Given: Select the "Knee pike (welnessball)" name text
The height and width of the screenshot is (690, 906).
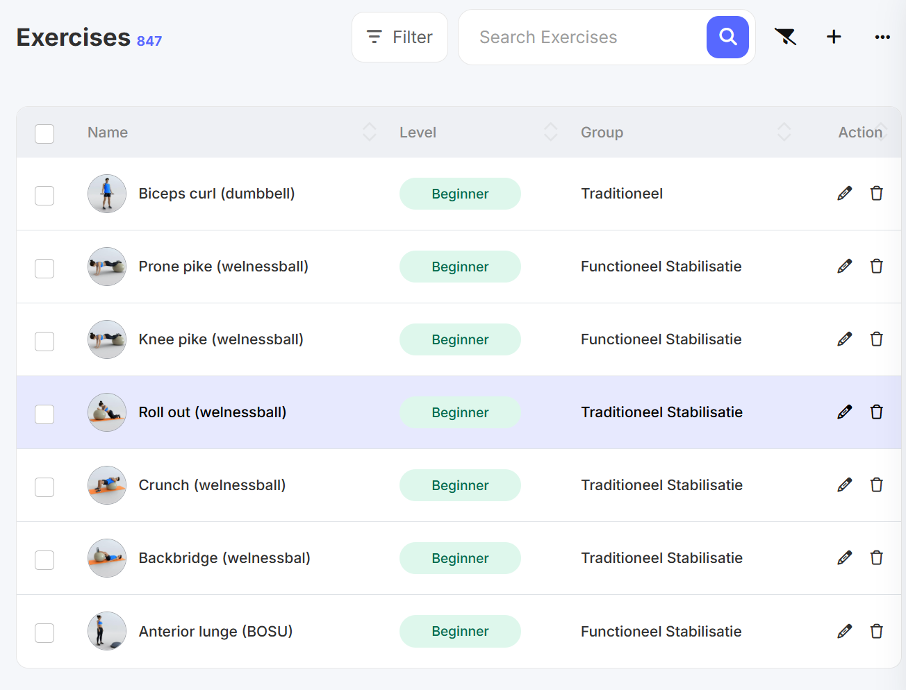Looking at the screenshot, I should pos(221,339).
